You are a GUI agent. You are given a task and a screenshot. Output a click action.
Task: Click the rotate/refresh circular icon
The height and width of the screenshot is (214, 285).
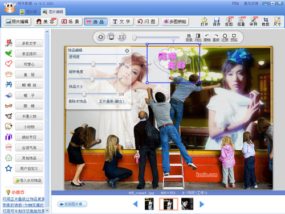pyautogui.click(x=101, y=37)
